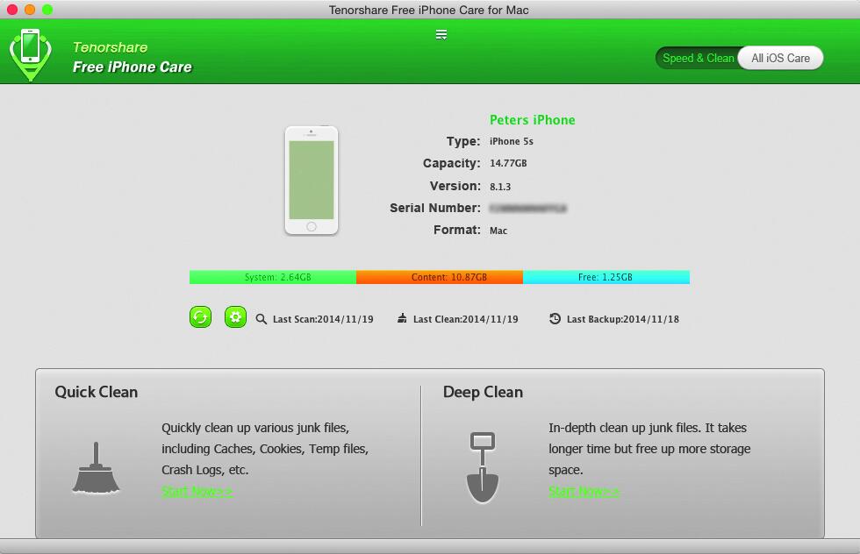The height and width of the screenshot is (554, 860).
Task: Click the Last Scan:2014/11/19 text
Action: click(x=323, y=319)
